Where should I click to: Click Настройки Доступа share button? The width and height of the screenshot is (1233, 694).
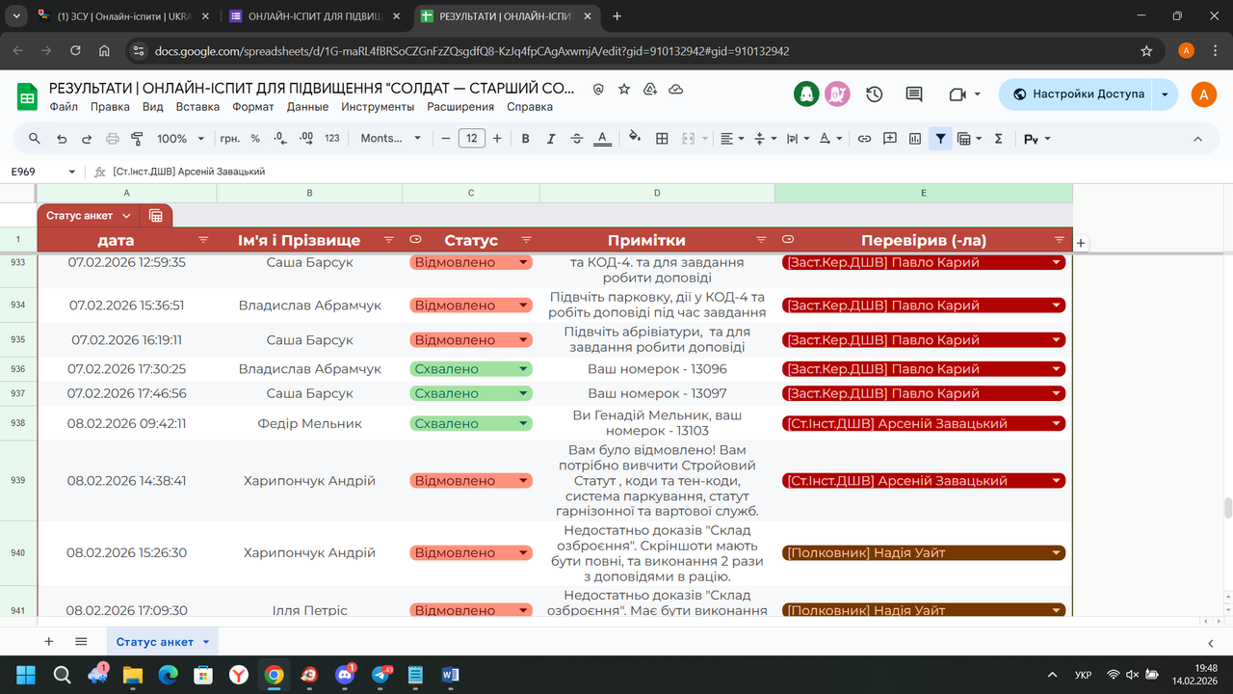click(1077, 93)
